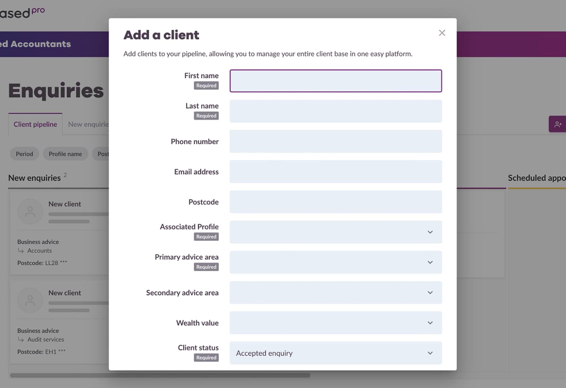566x388 pixels.
Task: Click the Profile name filter chip
Action: point(65,154)
